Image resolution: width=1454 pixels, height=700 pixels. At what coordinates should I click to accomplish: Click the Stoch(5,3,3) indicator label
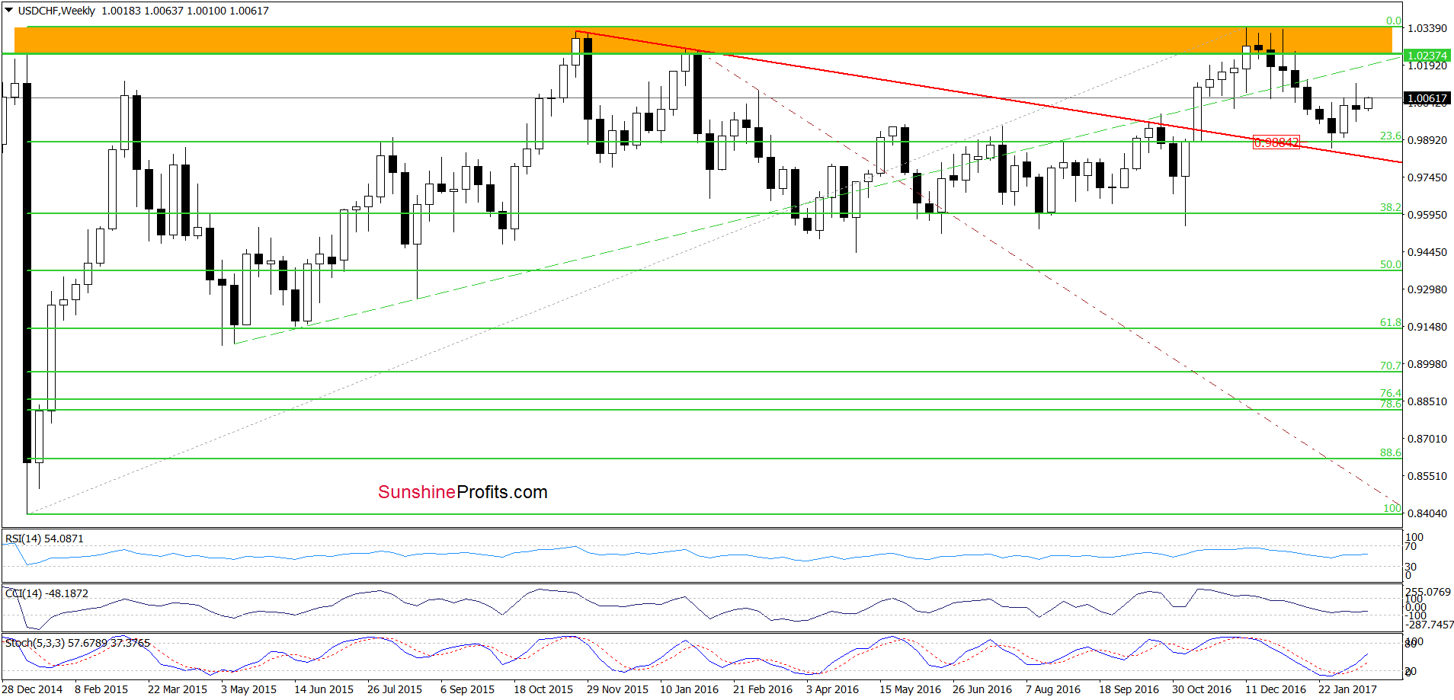pos(78,643)
